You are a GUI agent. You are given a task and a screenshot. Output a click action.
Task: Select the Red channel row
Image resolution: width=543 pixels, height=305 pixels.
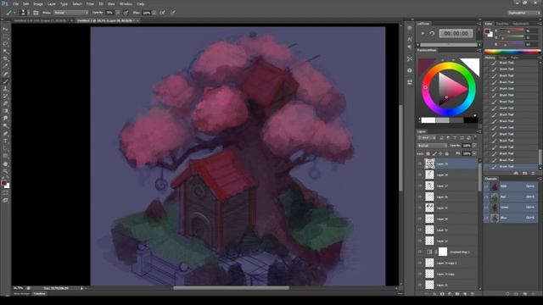coord(511,197)
